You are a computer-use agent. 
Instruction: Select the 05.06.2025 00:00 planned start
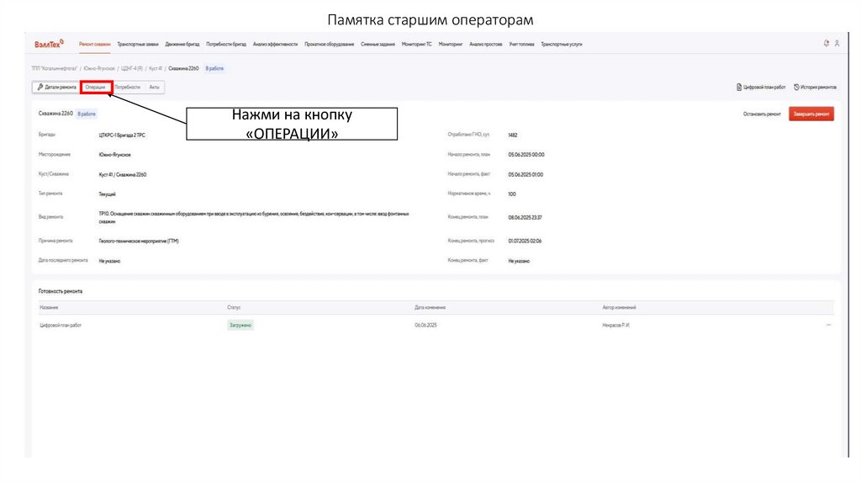526,154
